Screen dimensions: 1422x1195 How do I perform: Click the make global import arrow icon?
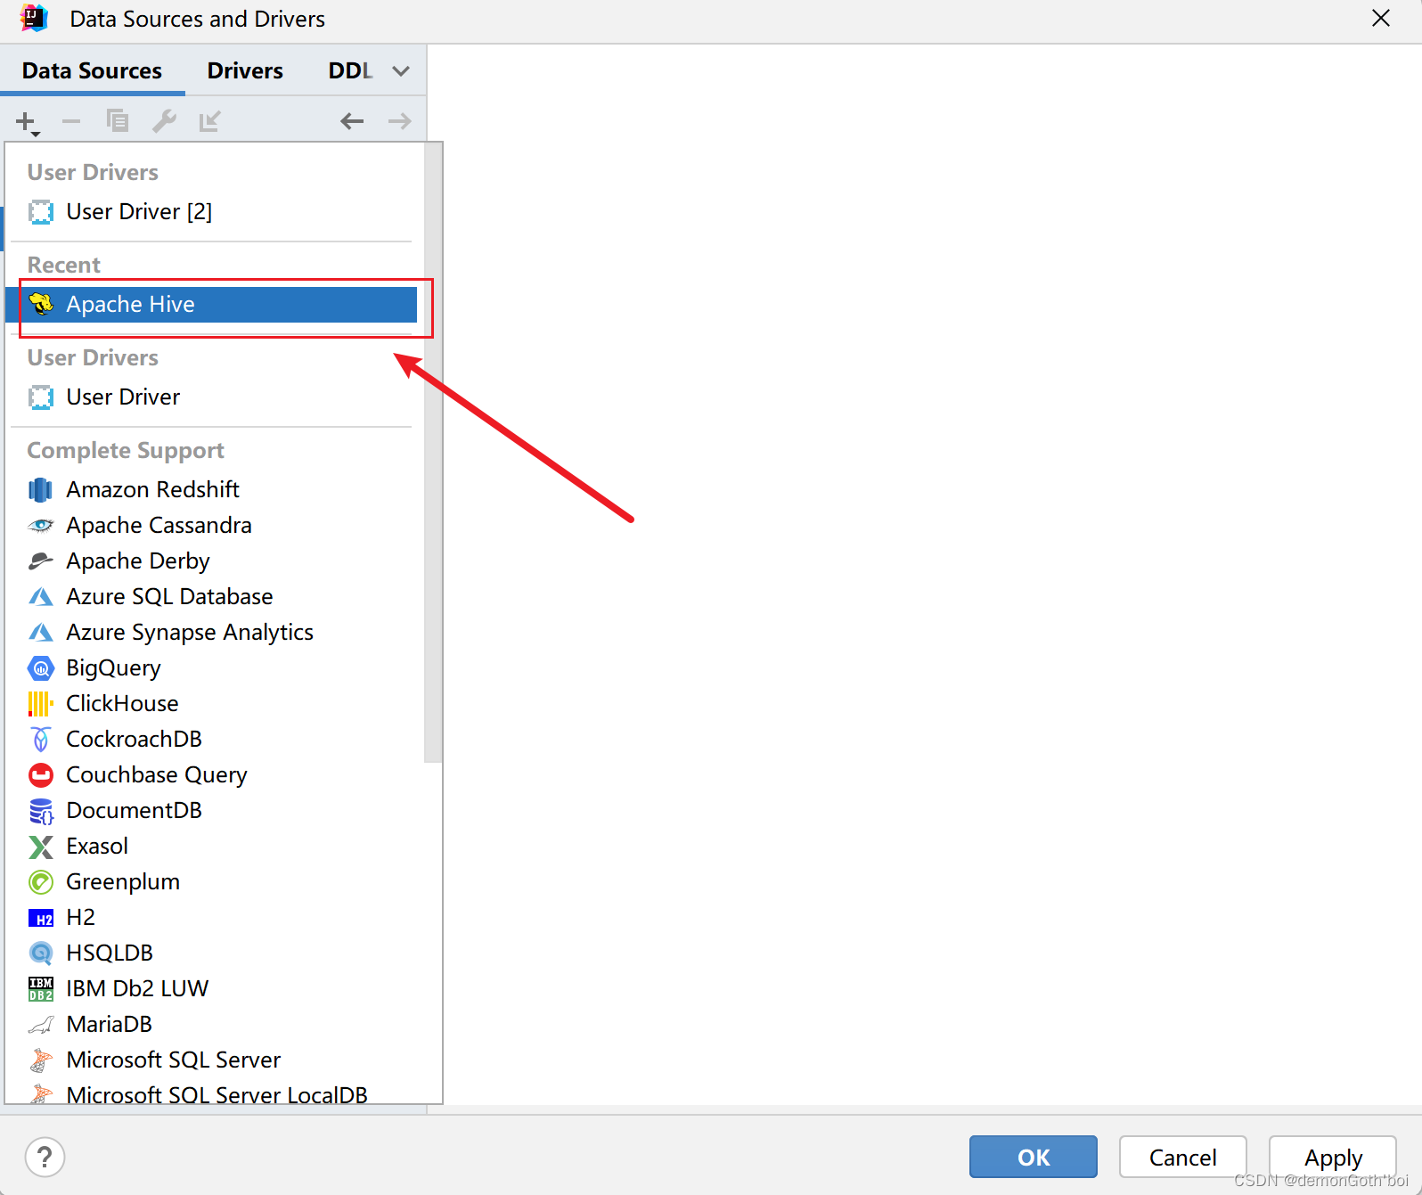point(209,120)
